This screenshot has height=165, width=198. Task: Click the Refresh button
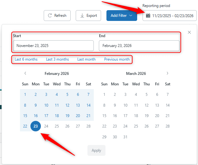(x=57, y=16)
